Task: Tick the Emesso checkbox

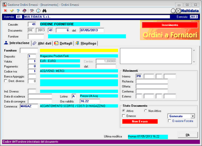Action: [x=124, y=116]
